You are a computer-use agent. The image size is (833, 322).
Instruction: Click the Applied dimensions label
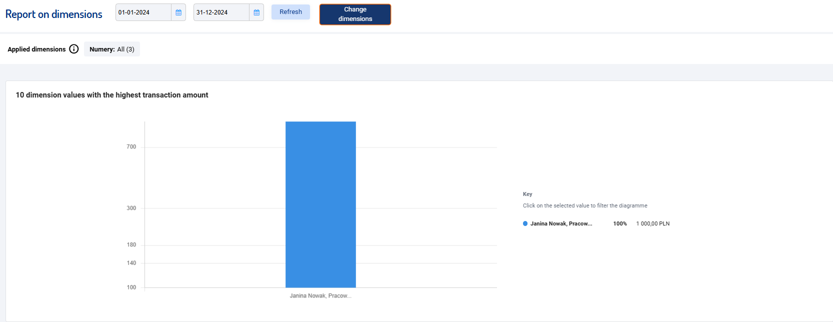[36, 49]
